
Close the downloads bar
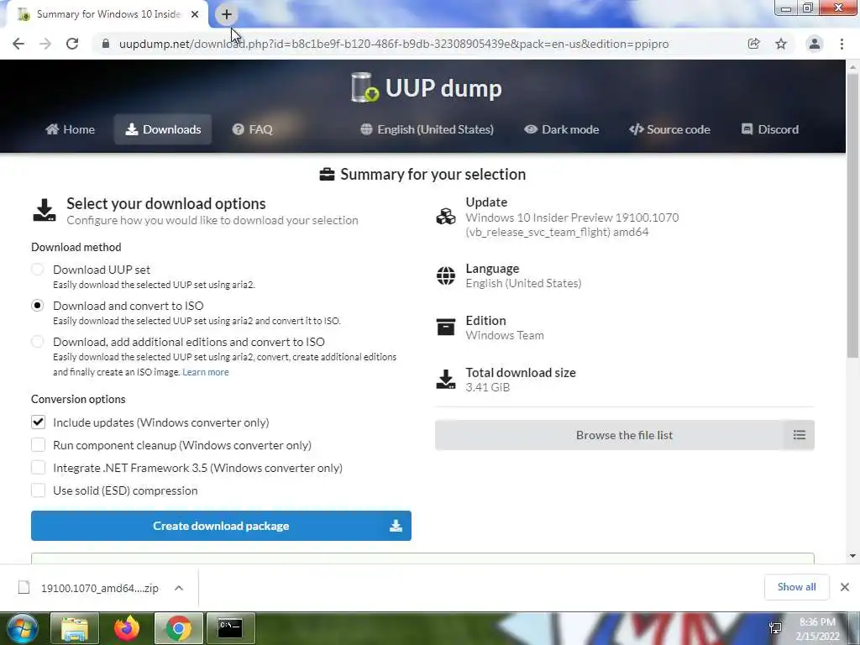[845, 587]
